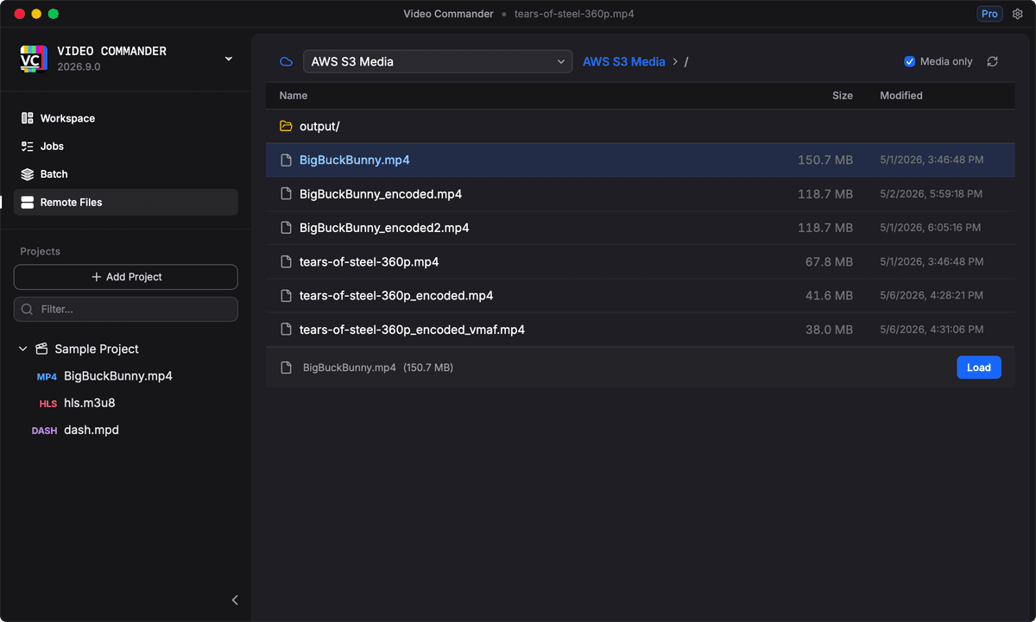This screenshot has height=622, width=1036.
Task: Click the Load button
Action: pyautogui.click(x=979, y=368)
